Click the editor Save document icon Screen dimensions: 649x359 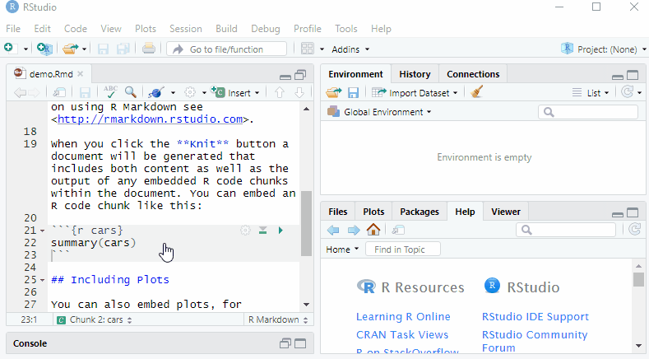click(85, 93)
